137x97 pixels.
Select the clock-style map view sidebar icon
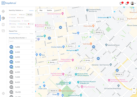[x=3, y=18]
